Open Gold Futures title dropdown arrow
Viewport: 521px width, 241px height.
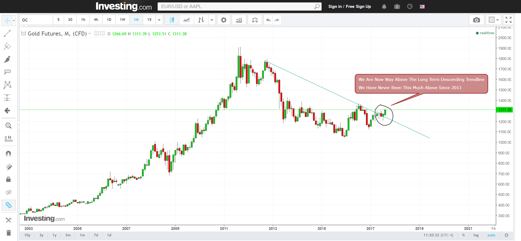click(90, 34)
